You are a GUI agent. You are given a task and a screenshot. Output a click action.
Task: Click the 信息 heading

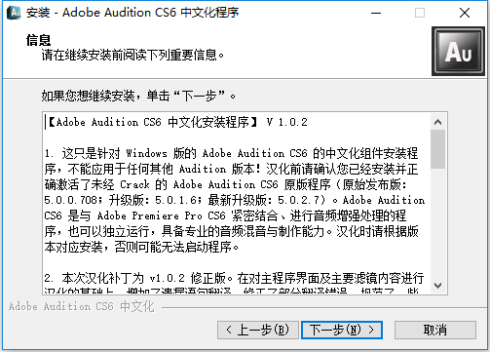pyautogui.click(x=38, y=40)
